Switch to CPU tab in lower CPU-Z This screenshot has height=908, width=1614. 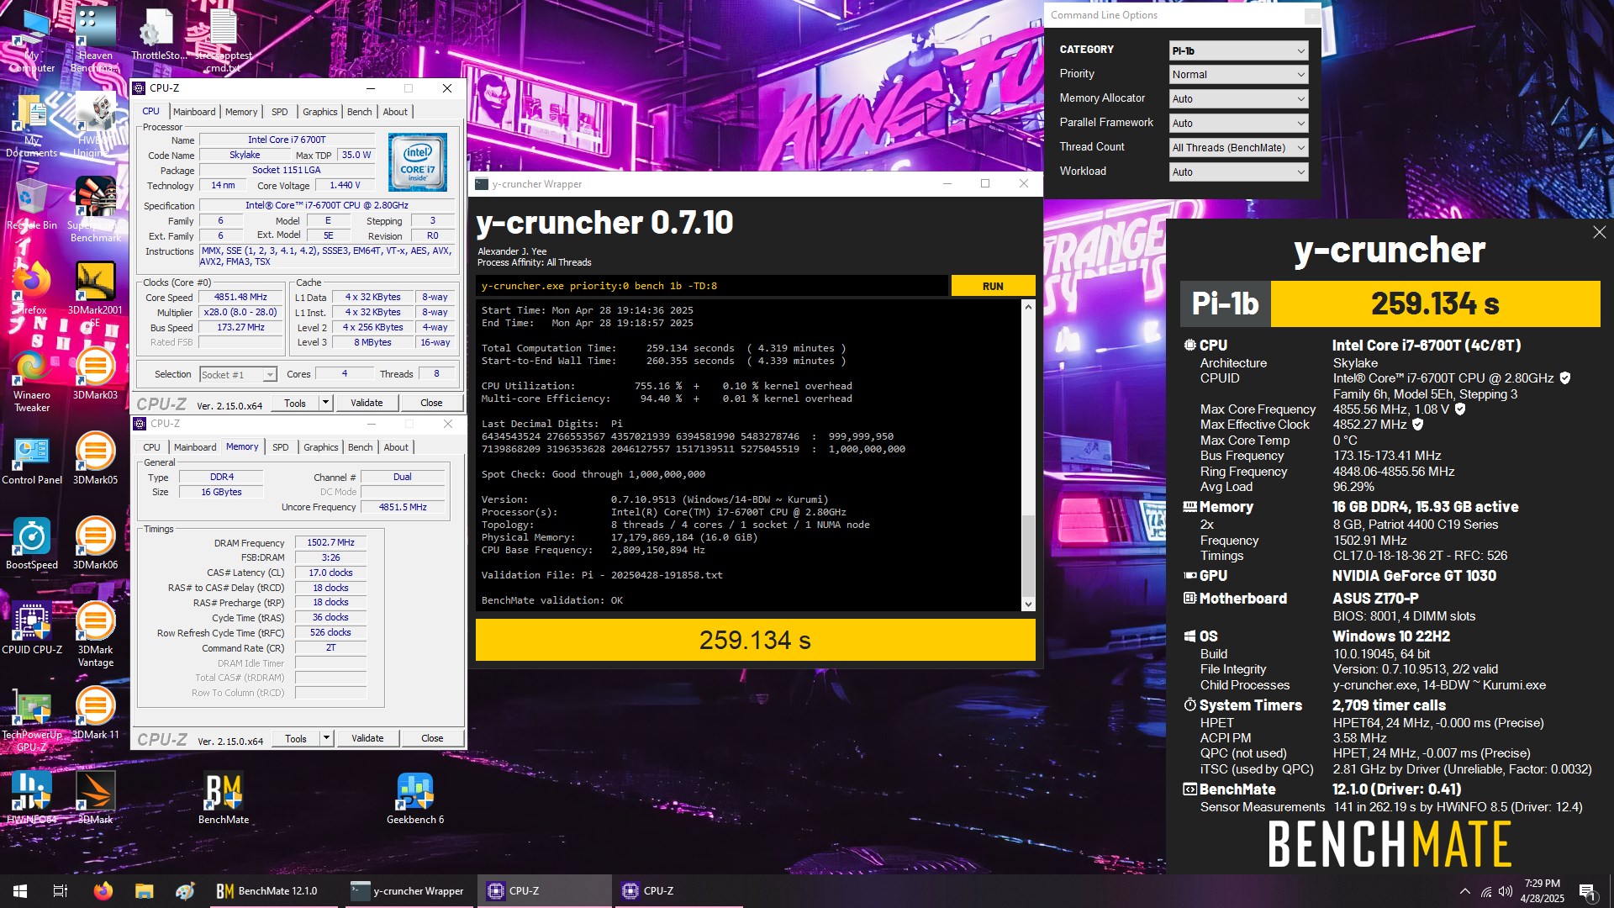(152, 447)
